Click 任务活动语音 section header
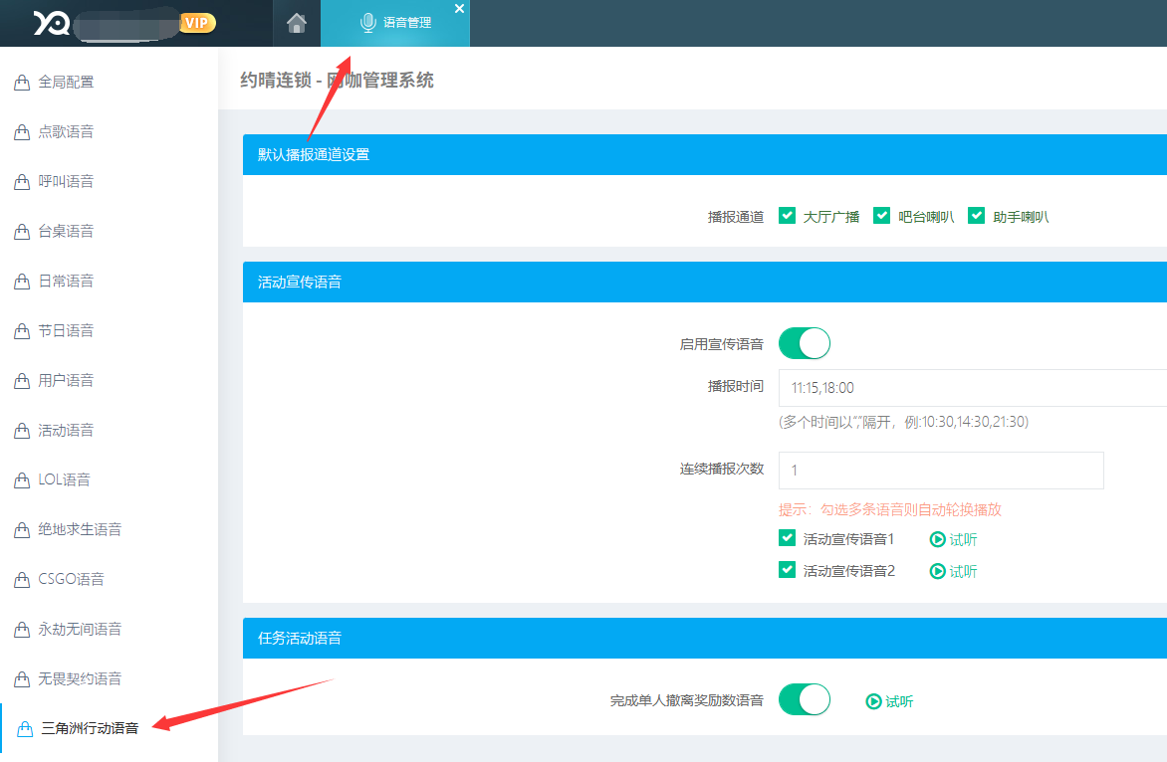The height and width of the screenshot is (762, 1167). click(x=705, y=638)
